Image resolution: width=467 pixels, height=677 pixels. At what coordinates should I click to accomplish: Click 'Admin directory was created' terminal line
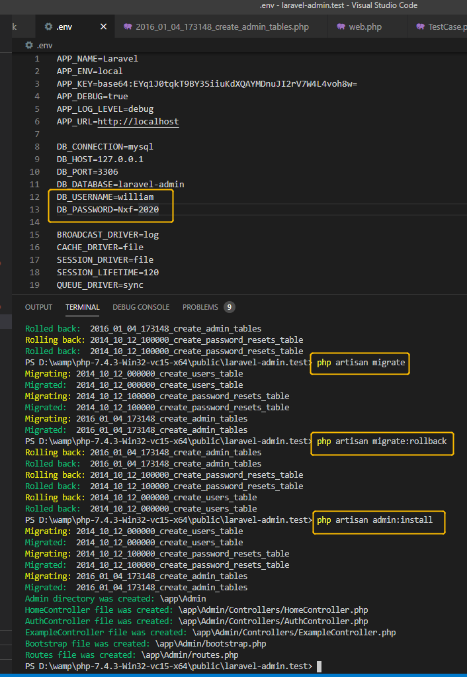[x=115, y=598]
